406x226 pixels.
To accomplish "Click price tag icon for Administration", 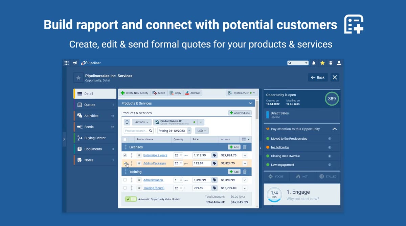I will tap(215, 180).
